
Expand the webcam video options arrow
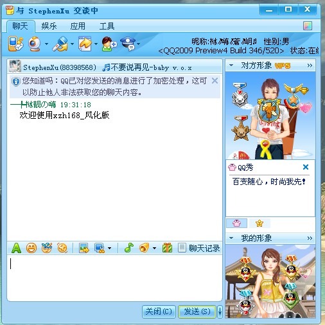pyautogui.click(x=46, y=44)
